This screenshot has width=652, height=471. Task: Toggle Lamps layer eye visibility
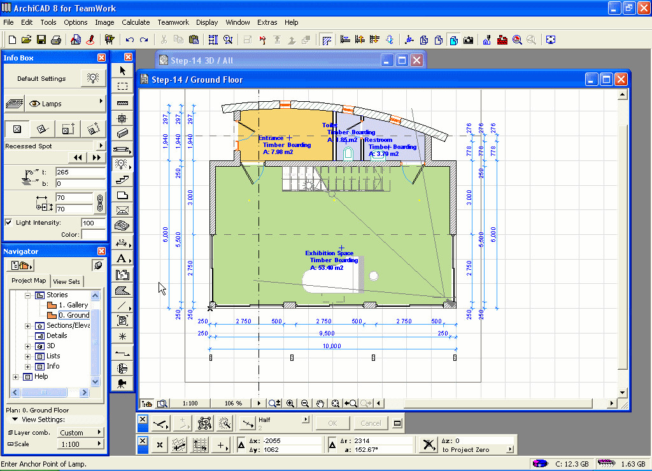coord(34,104)
